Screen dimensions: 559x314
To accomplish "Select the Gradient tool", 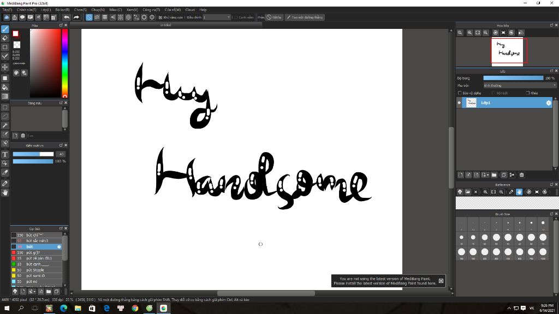I will tap(5, 96).
